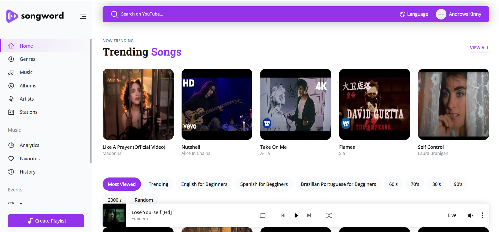Toggle shuffle in the player bar
The height and width of the screenshot is (232, 499).
[329, 215]
